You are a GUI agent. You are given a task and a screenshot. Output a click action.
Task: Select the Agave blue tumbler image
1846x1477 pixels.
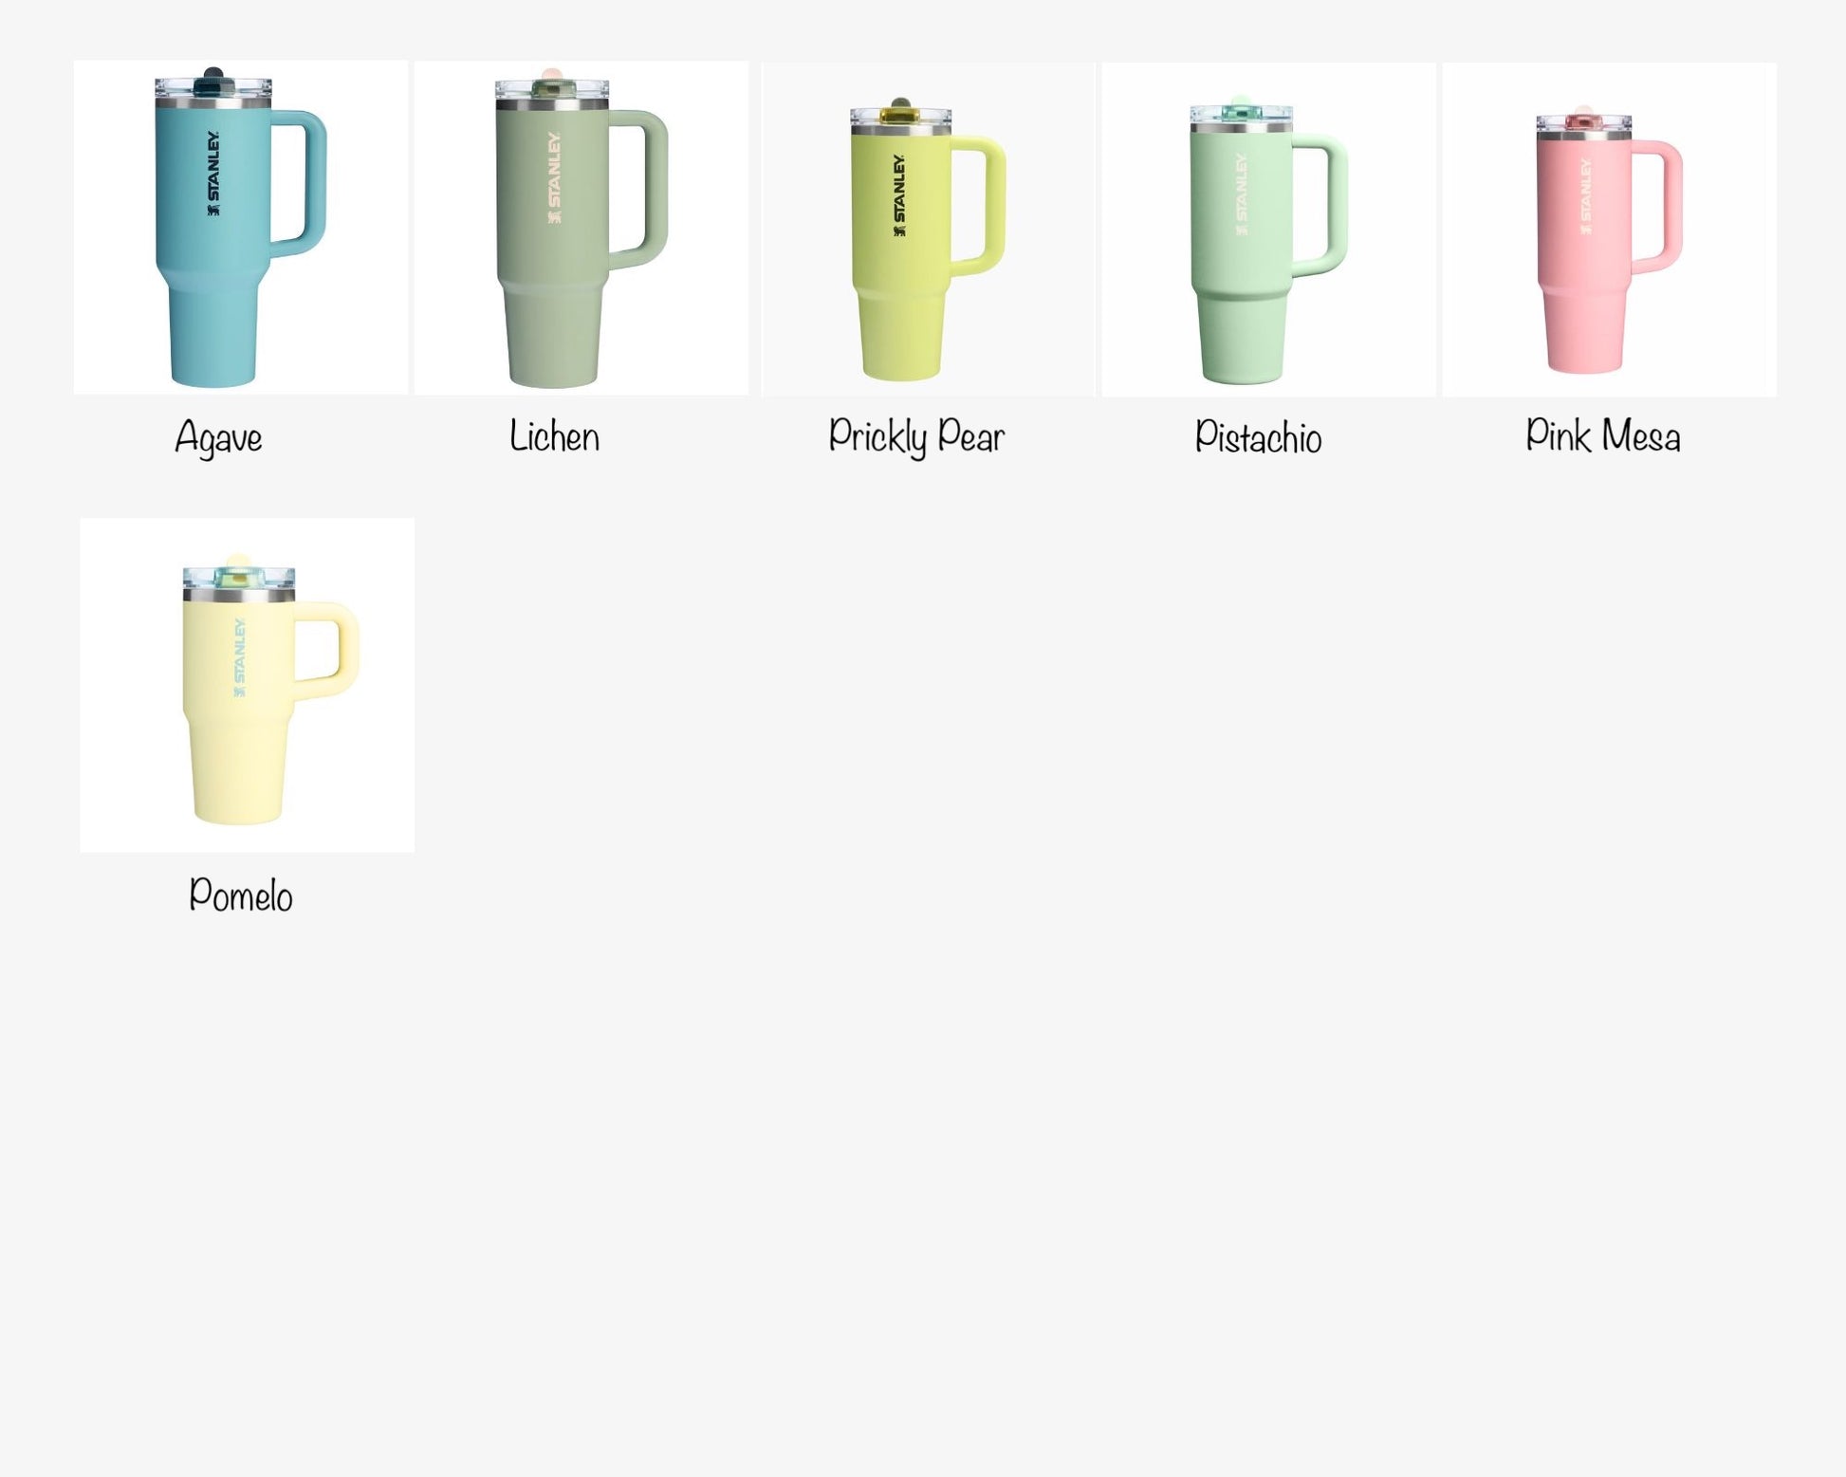click(x=241, y=227)
